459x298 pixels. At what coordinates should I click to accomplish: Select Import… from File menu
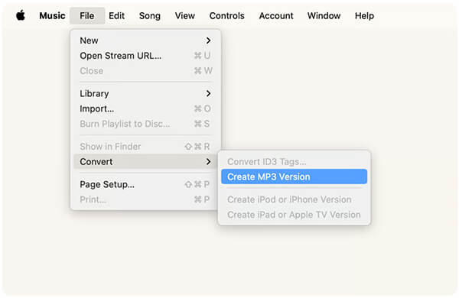click(x=145, y=109)
